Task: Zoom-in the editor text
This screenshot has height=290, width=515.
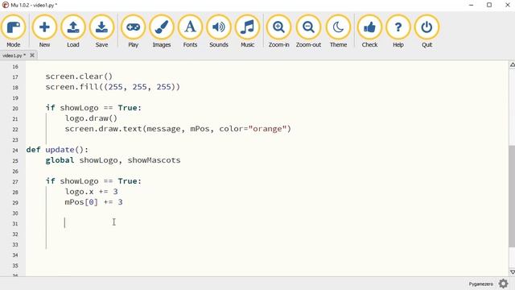Action: pyautogui.click(x=278, y=31)
